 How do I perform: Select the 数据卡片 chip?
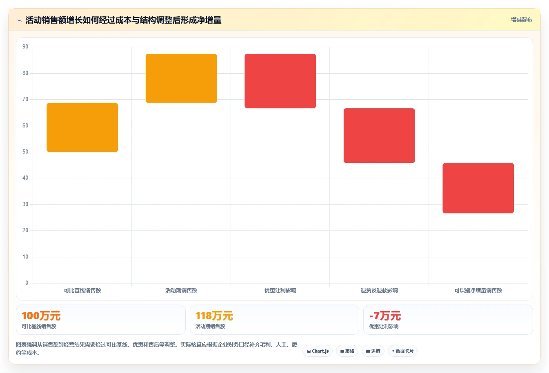(402, 351)
